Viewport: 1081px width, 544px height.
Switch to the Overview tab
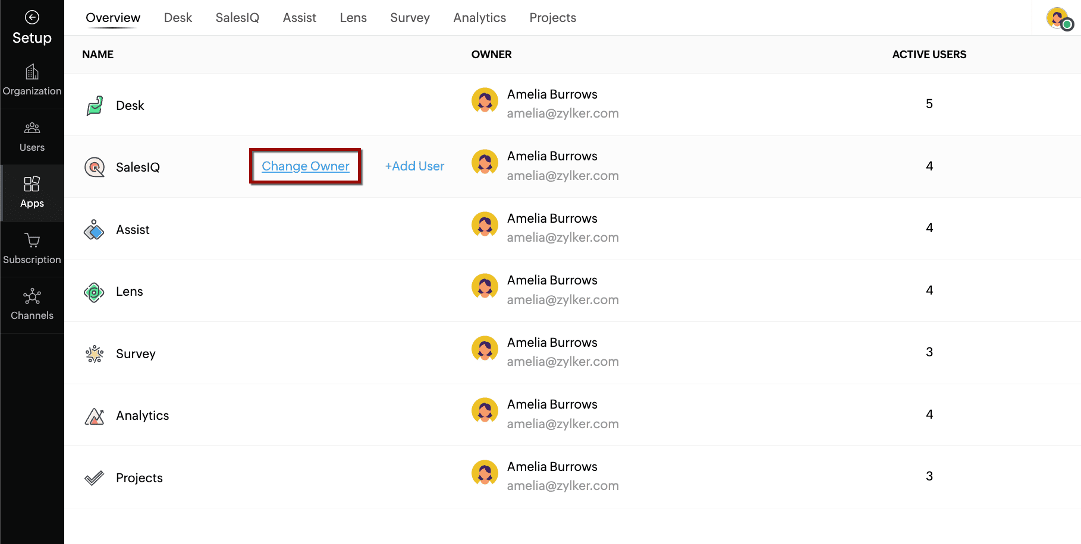click(x=113, y=18)
